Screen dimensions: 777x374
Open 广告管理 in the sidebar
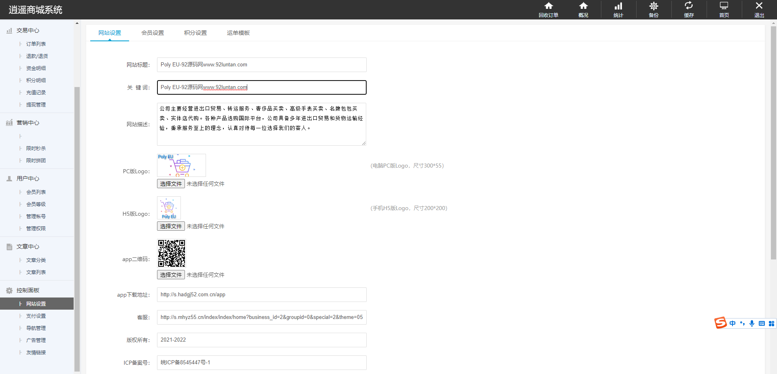point(37,340)
